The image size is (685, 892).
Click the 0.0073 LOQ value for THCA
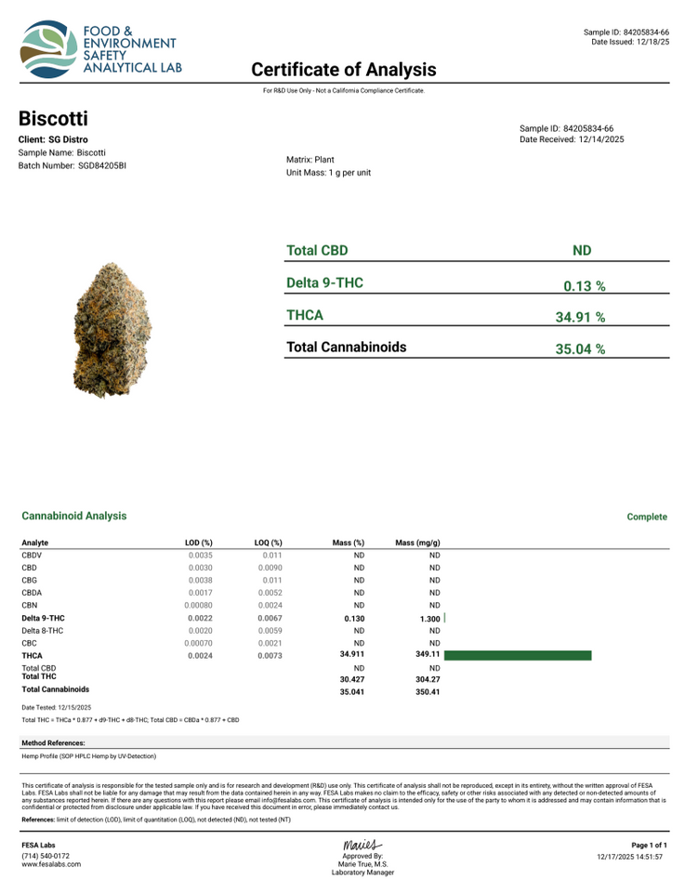click(270, 656)
